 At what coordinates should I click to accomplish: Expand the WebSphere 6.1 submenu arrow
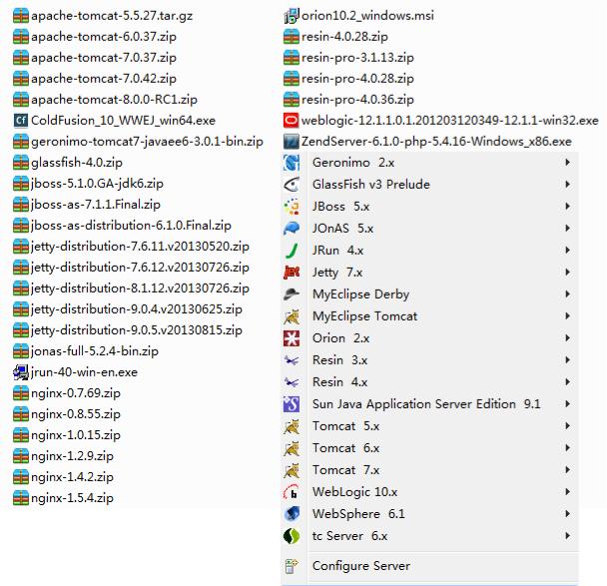coord(567,514)
